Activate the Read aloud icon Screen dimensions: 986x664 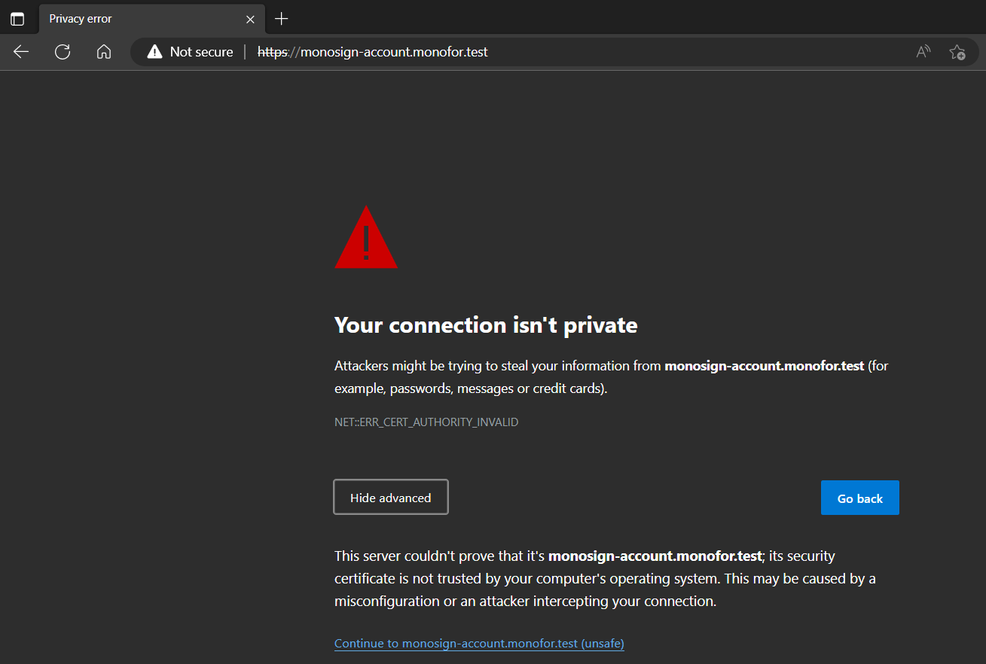923,52
